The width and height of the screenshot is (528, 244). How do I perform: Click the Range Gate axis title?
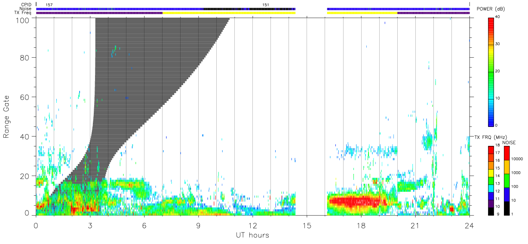click(x=6, y=117)
